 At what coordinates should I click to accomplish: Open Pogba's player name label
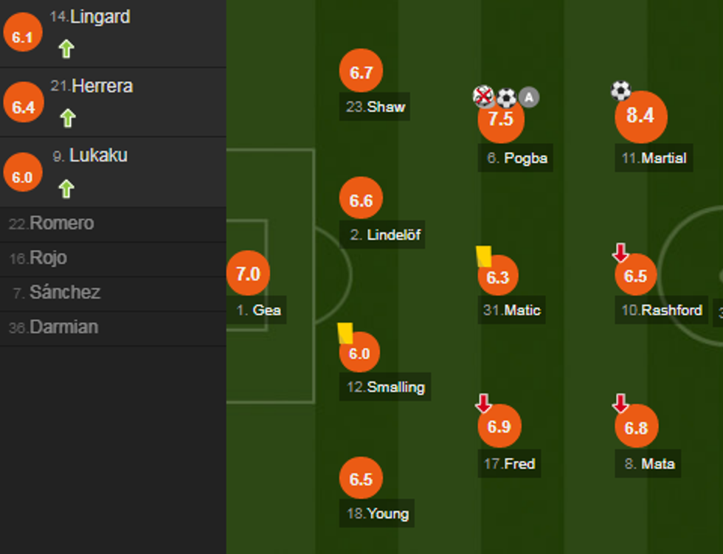[525, 158]
